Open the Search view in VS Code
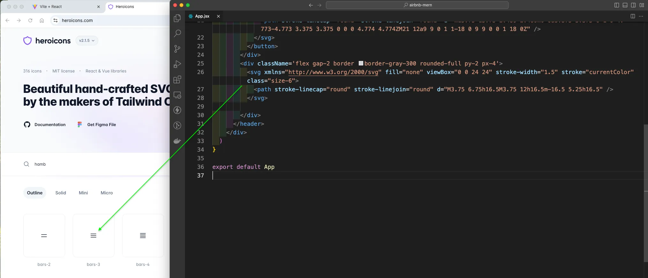This screenshot has width=648, height=278. (x=177, y=34)
